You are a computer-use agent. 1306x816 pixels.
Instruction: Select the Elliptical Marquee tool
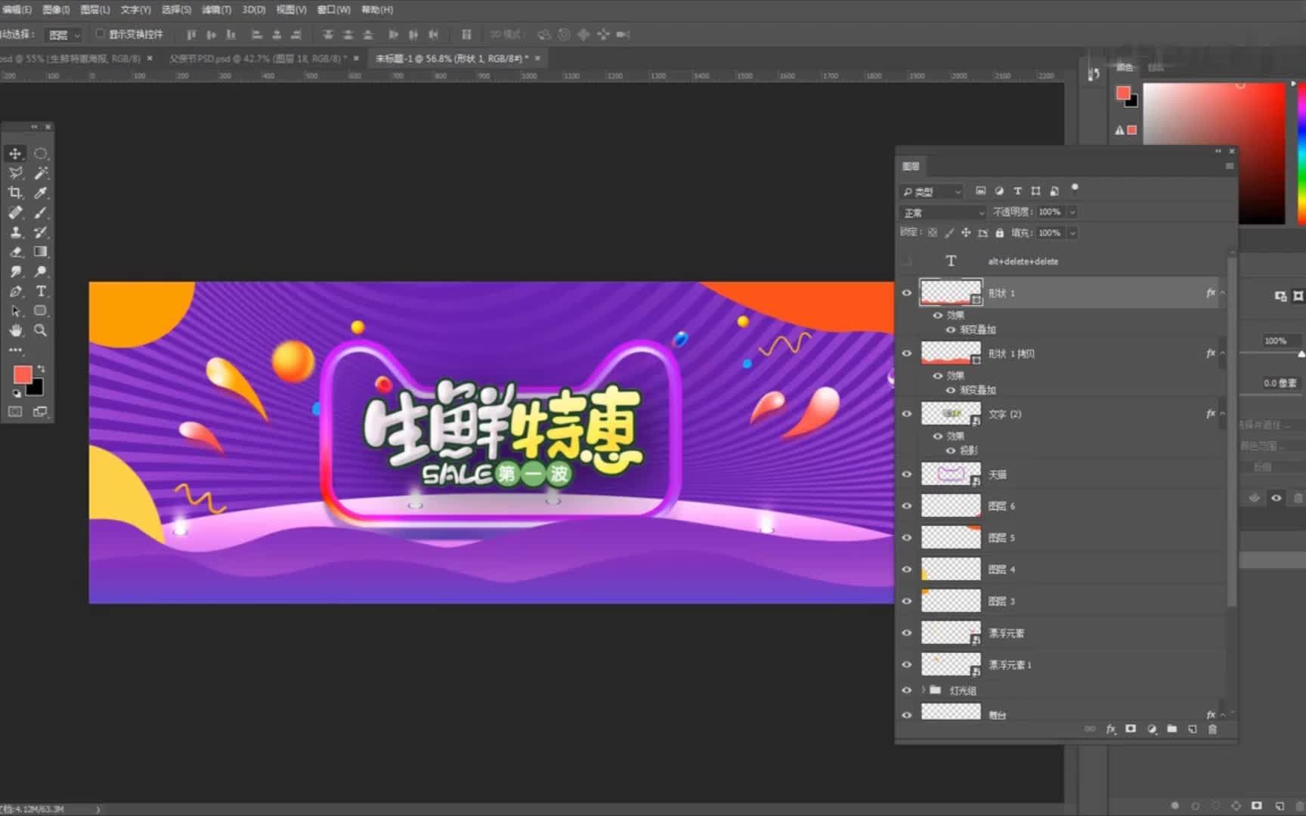[41, 153]
